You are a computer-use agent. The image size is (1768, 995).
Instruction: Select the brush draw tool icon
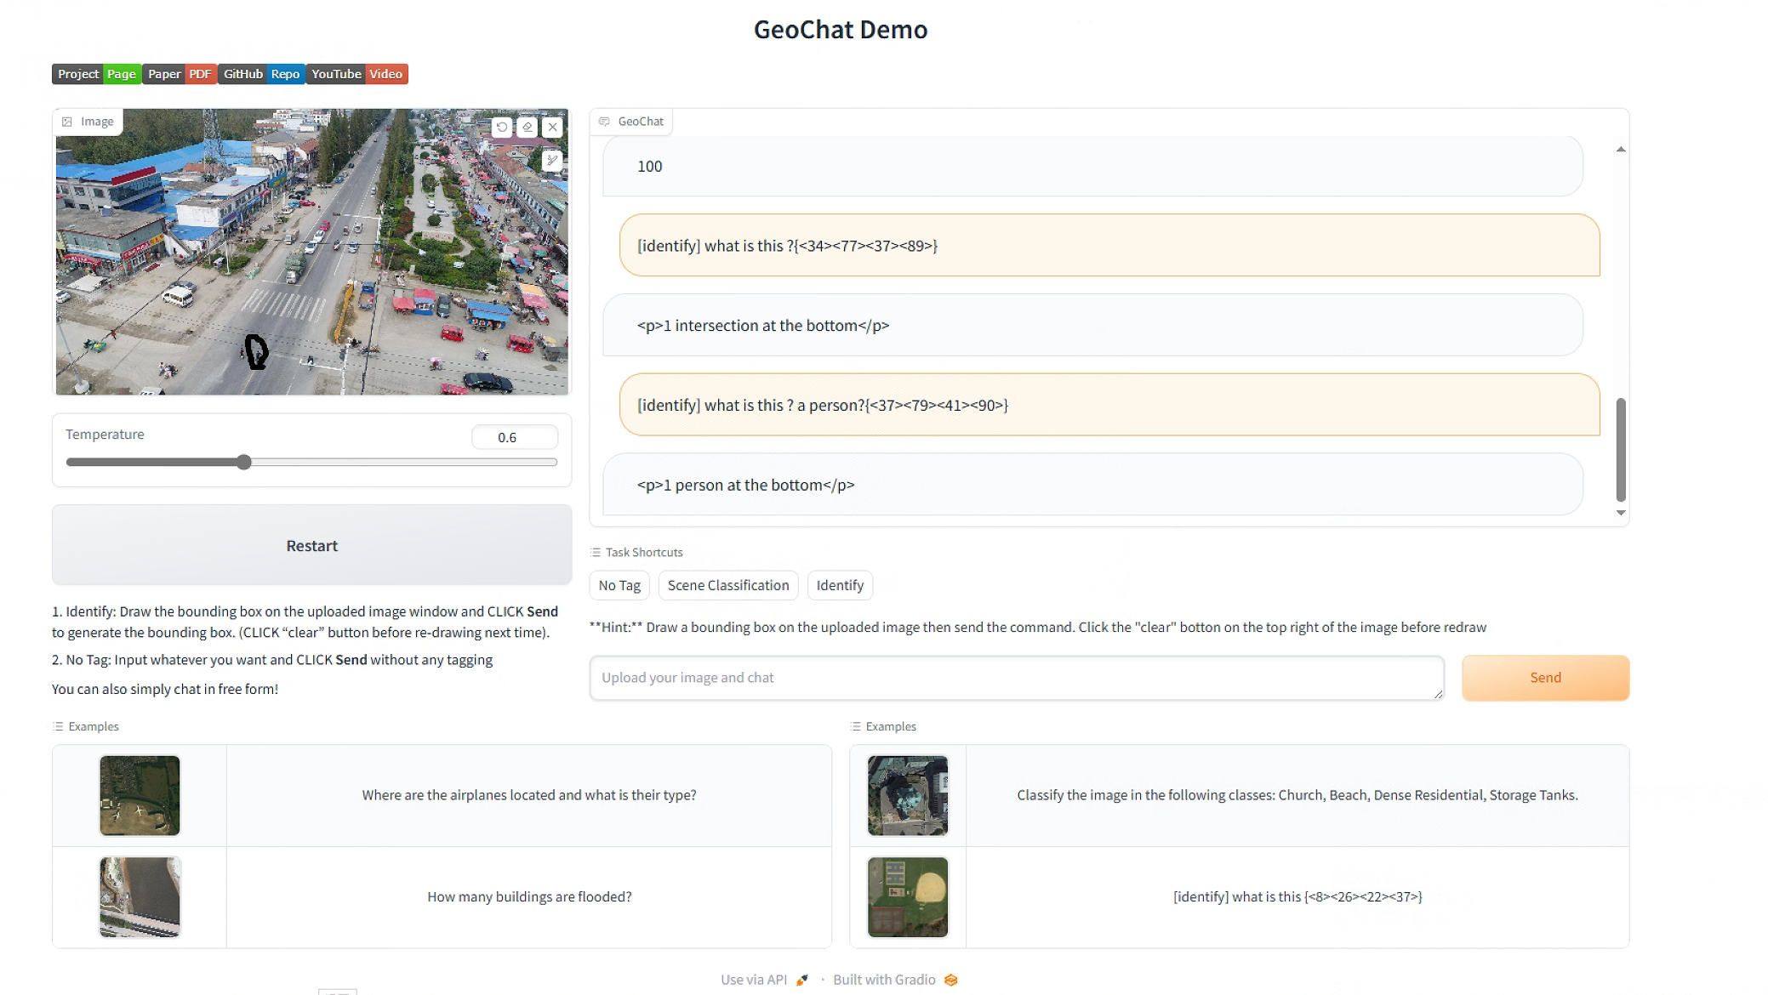552,160
